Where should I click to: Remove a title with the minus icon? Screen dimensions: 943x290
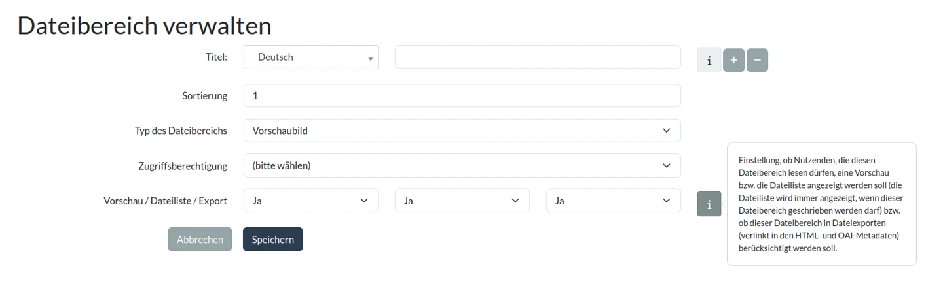pos(757,60)
